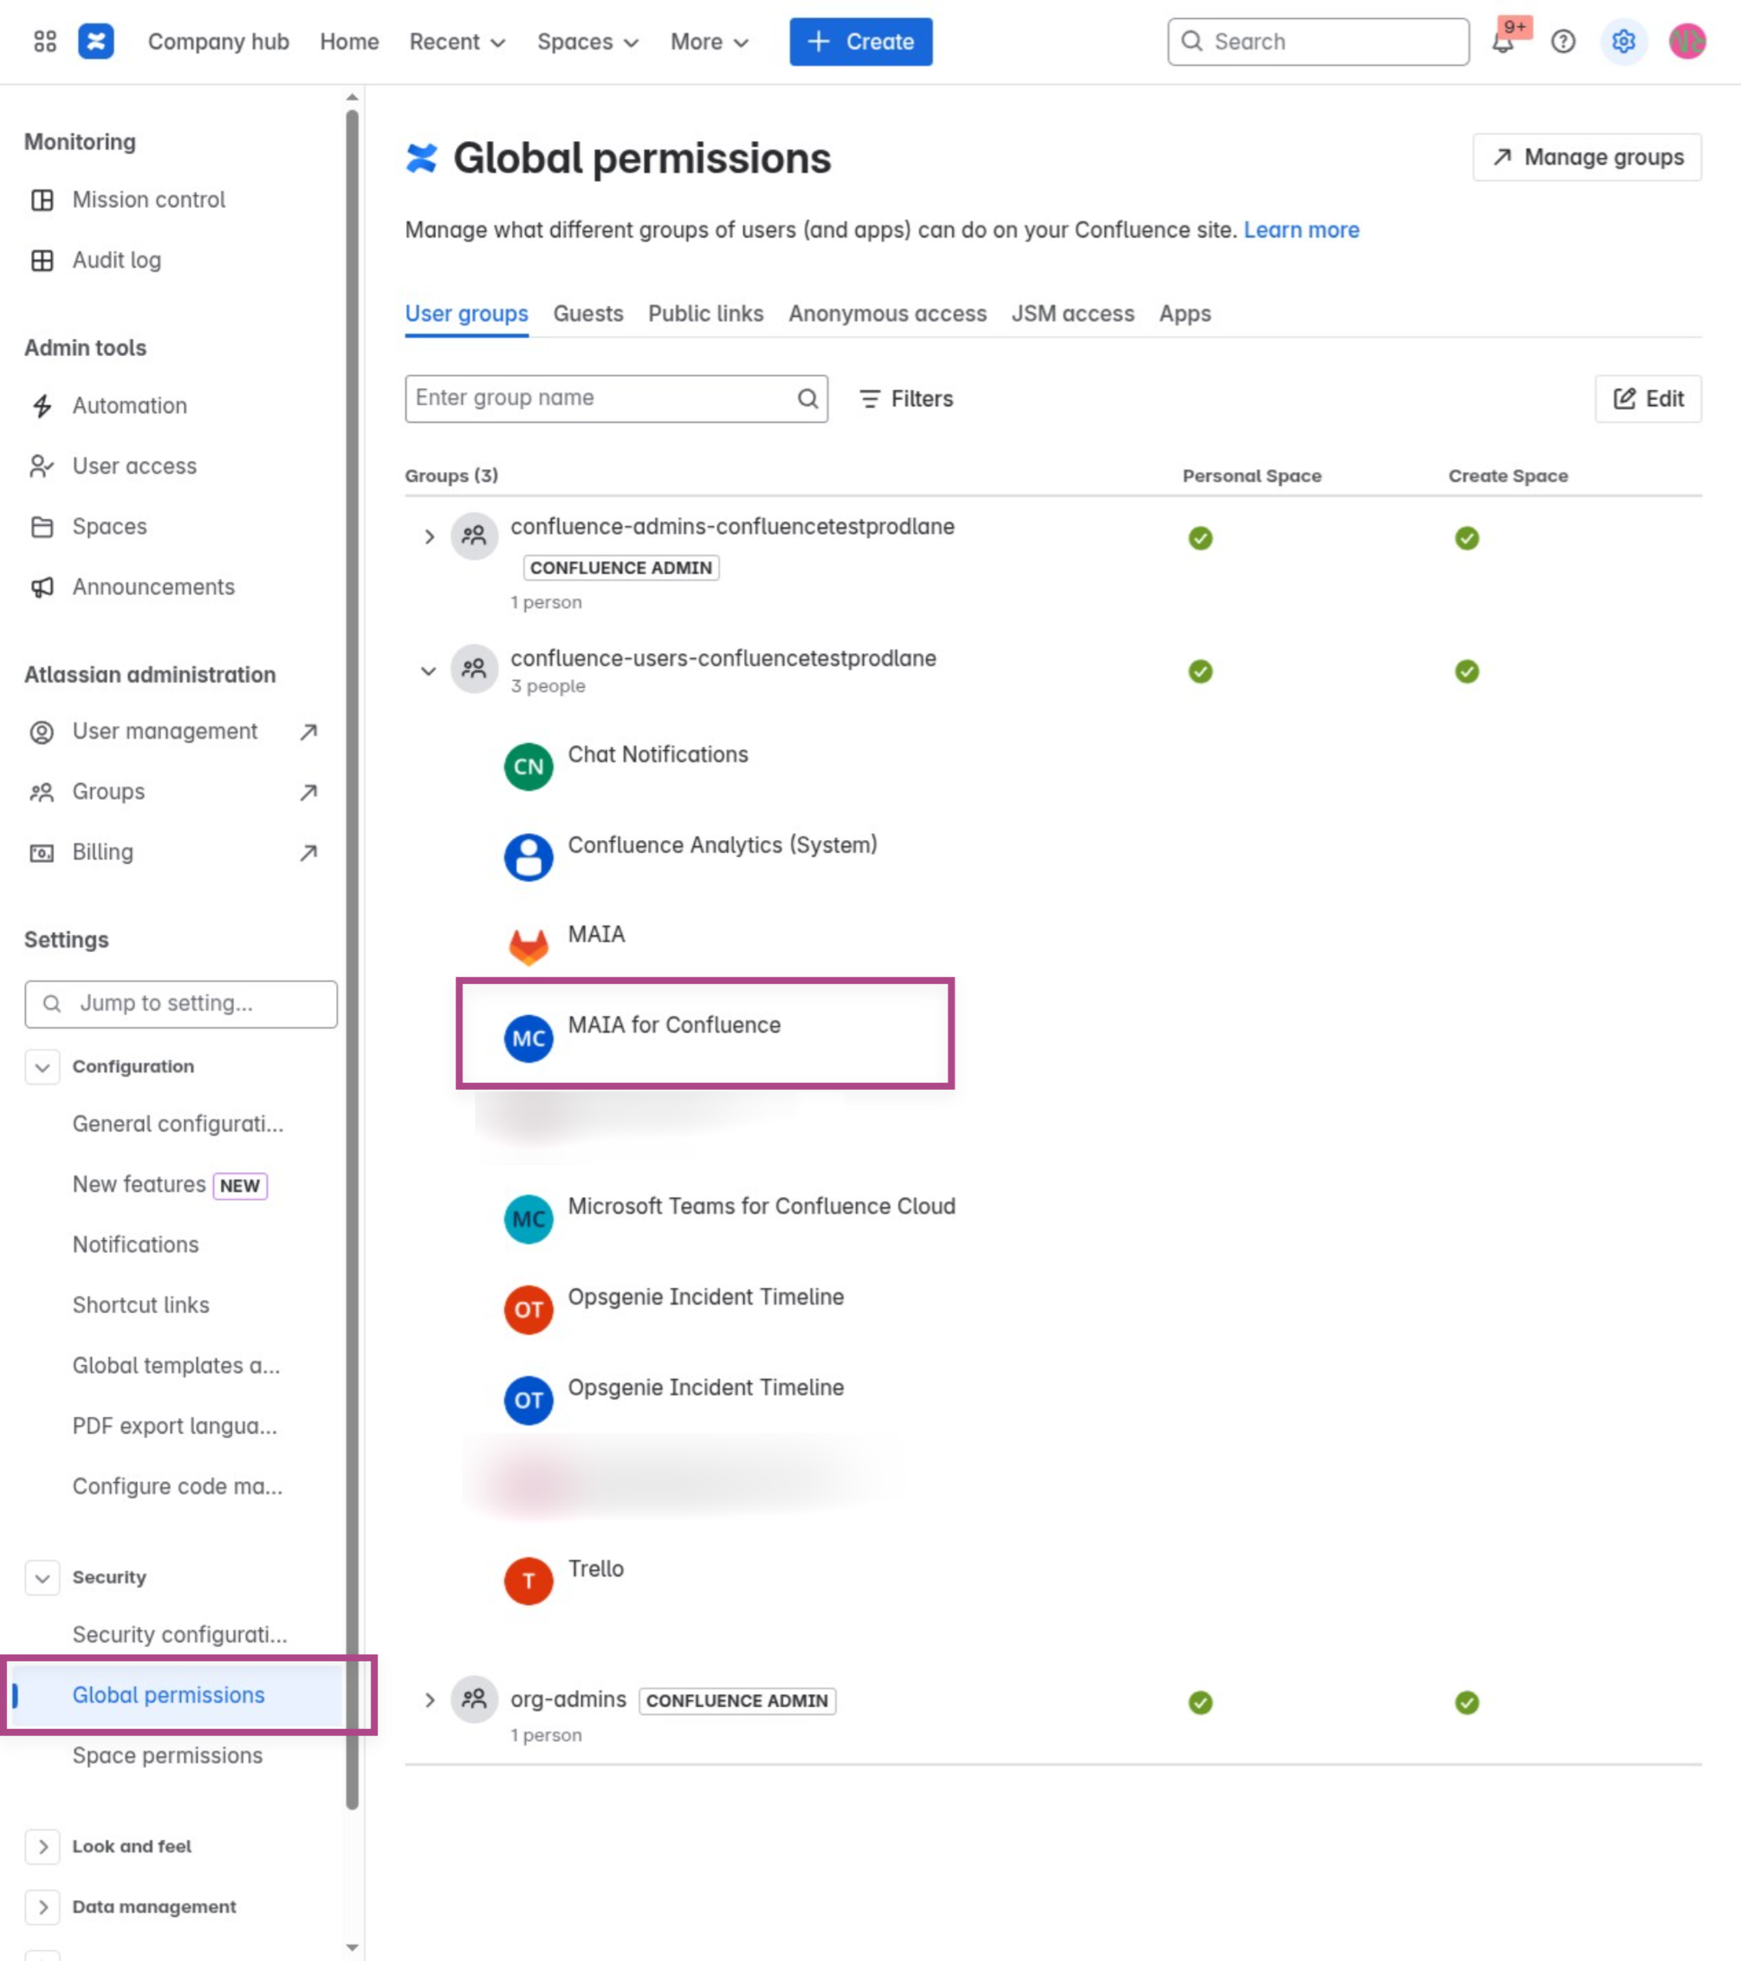Image resolution: width=1741 pixels, height=1961 pixels.
Task: Click the Confluence Analytics avatar icon
Action: coord(529,857)
